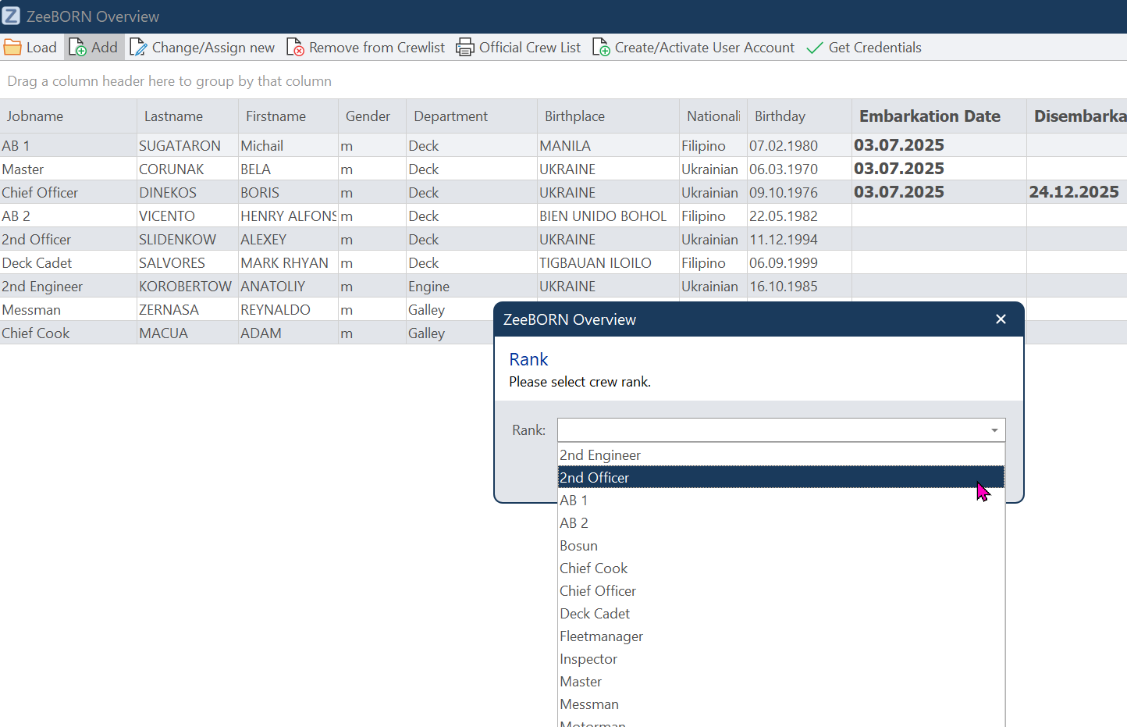Viewport: 1127px width, 727px height.
Task: Open the Load toolbar command
Action: [x=30, y=48]
